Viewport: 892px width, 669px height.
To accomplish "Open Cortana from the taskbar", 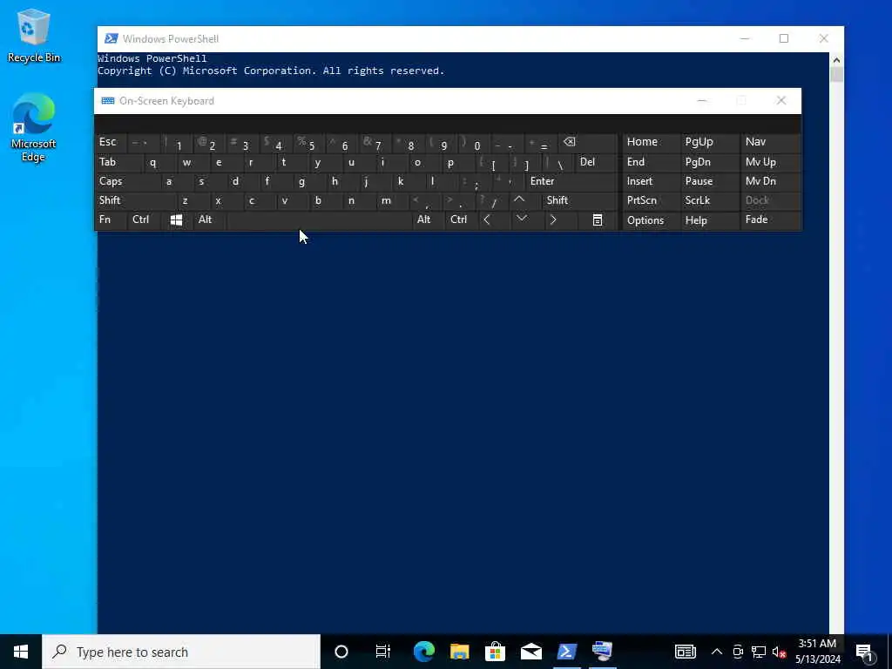I will tap(341, 652).
